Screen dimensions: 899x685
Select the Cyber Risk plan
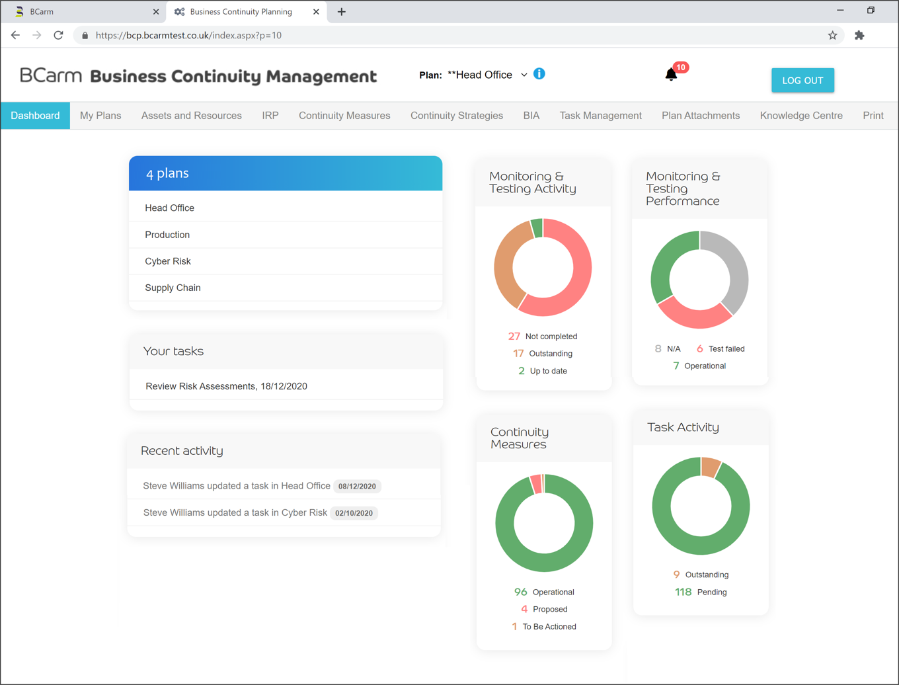point(167,261)
